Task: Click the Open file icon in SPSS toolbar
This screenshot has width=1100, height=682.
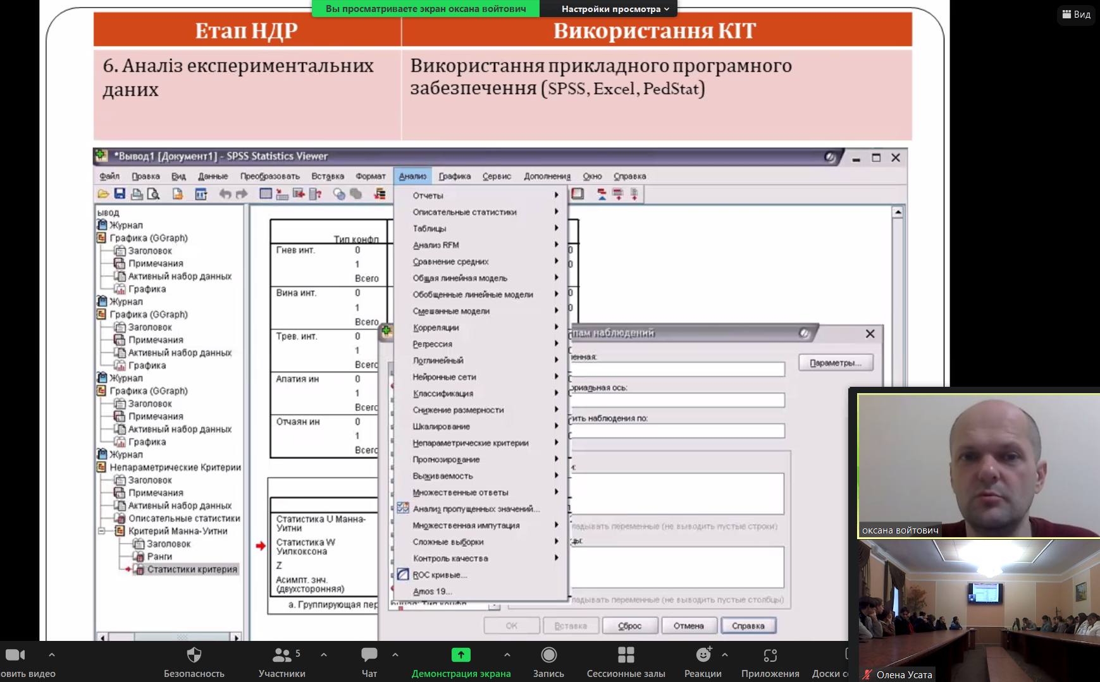Action: coord(103,194)
